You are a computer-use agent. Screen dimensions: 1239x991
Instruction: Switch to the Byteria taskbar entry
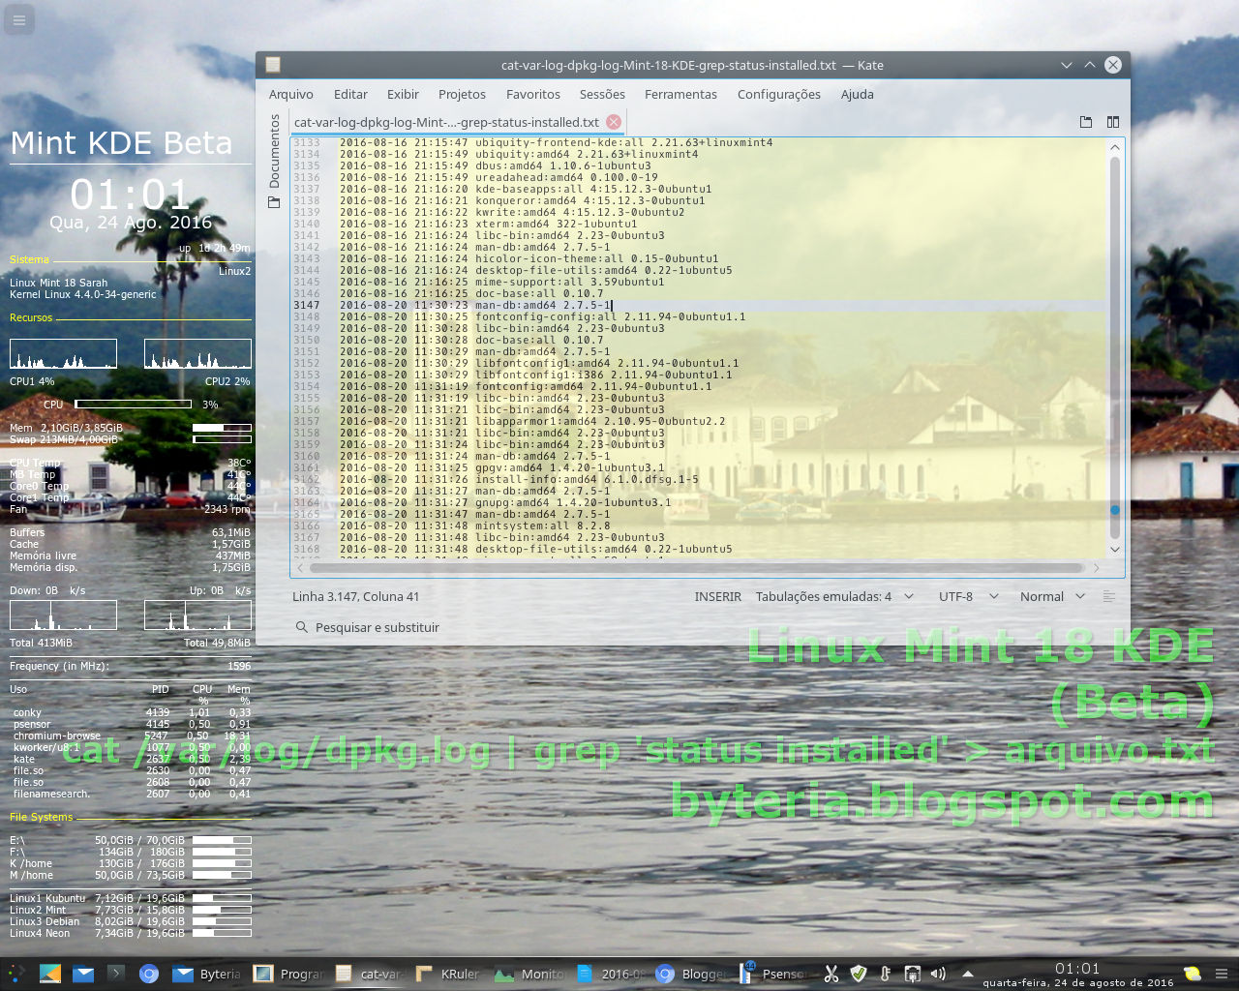[x=208, y=974]
